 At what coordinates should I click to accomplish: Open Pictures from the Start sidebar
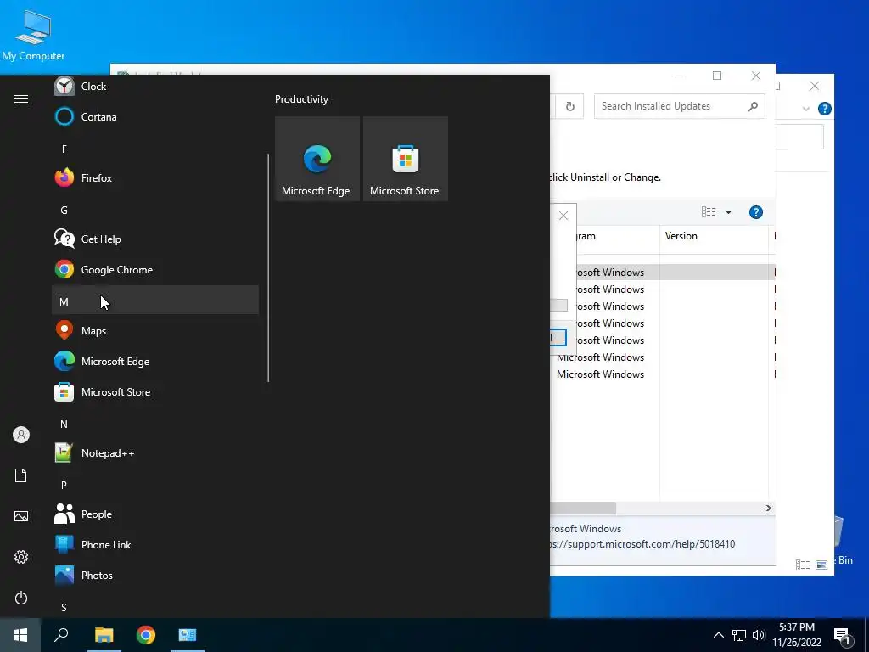pos(21,516)
